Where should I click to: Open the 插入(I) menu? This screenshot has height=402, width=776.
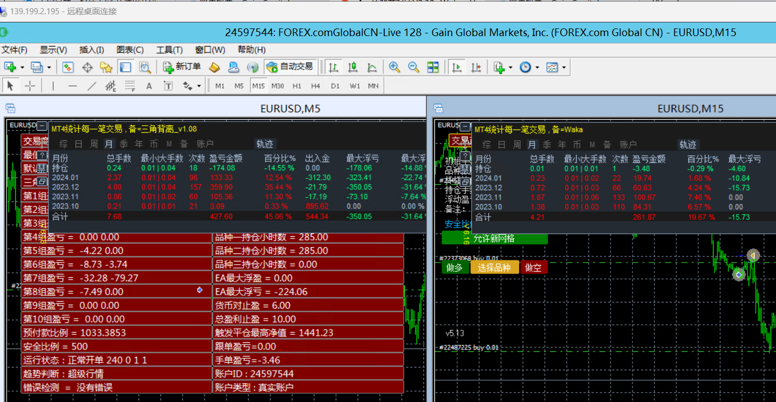[x=91, y=50]
